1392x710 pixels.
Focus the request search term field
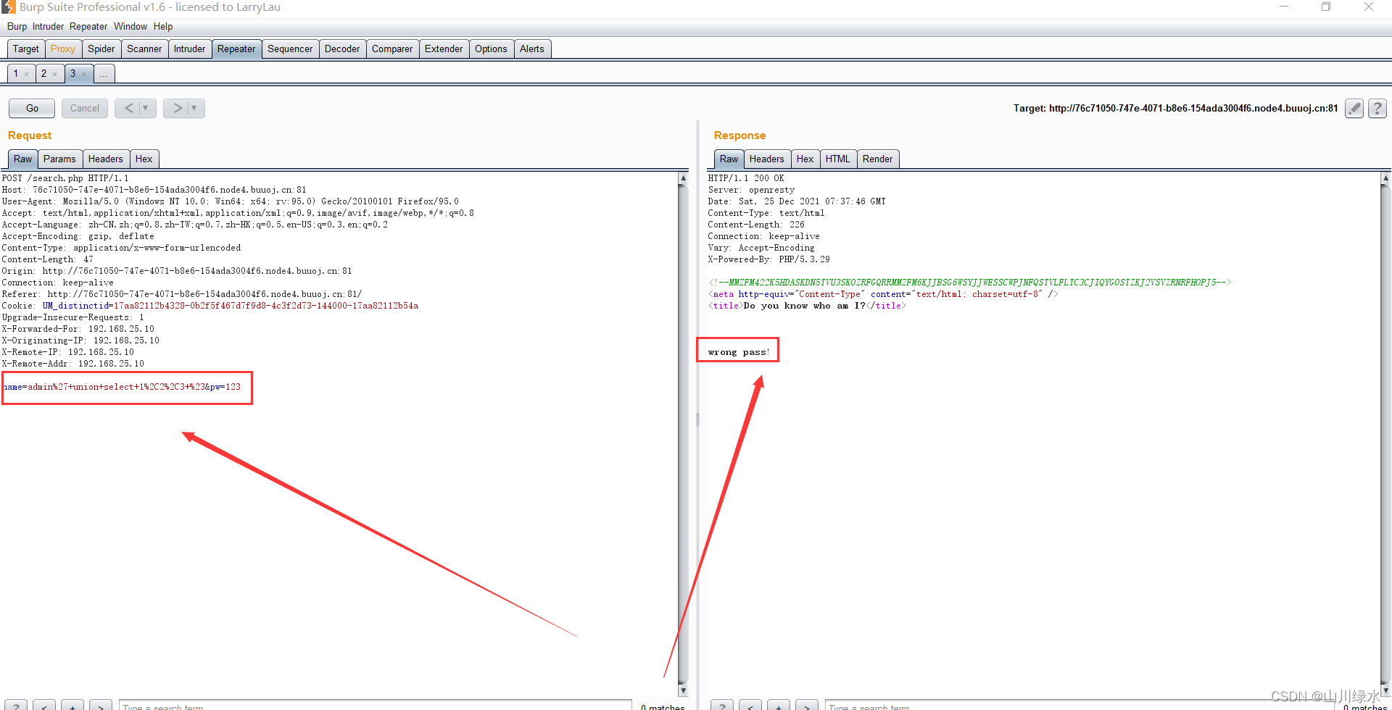376,706
